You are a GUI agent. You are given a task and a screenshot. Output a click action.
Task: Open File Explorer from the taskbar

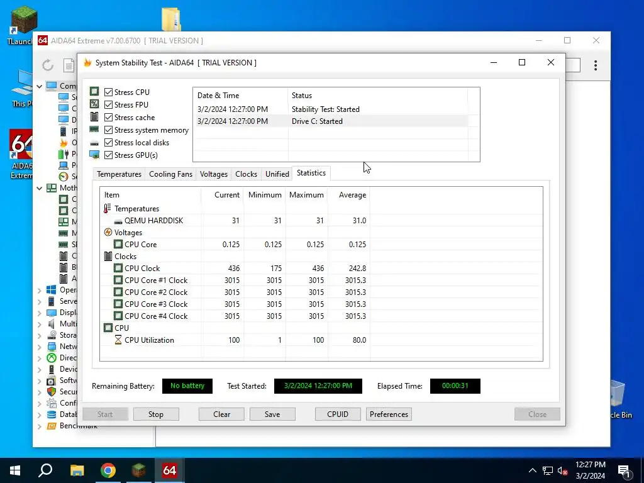(77, 470)
